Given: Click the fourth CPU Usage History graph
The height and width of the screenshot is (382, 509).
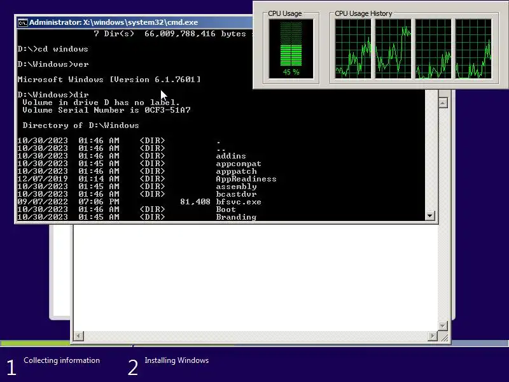Looking at the screenshot, I should click(473, 49).
